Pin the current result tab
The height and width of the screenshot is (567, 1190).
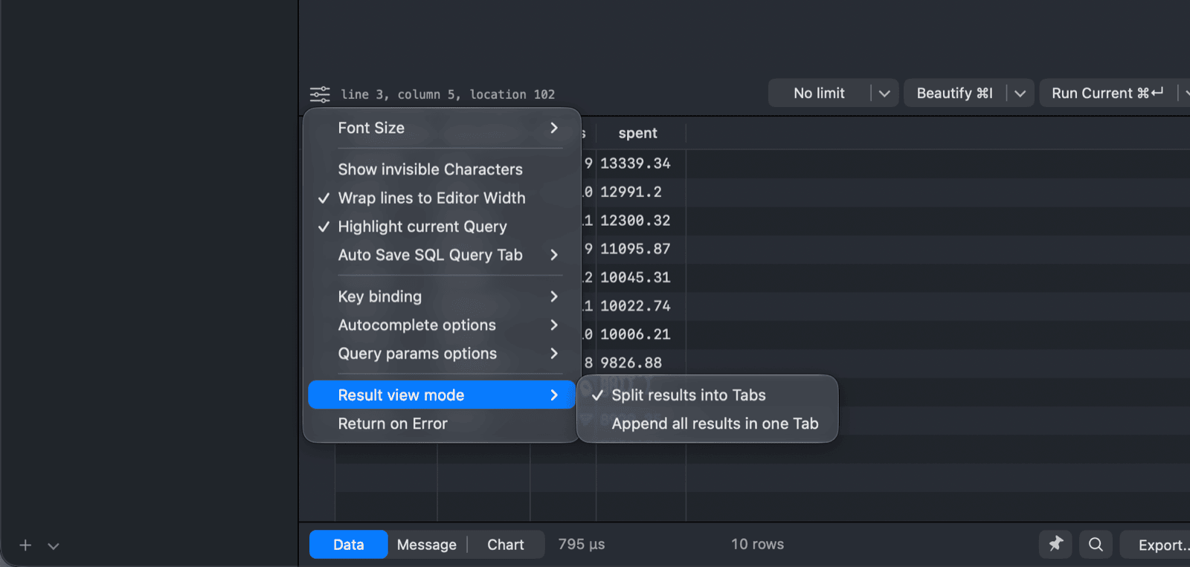(1055, 544)
